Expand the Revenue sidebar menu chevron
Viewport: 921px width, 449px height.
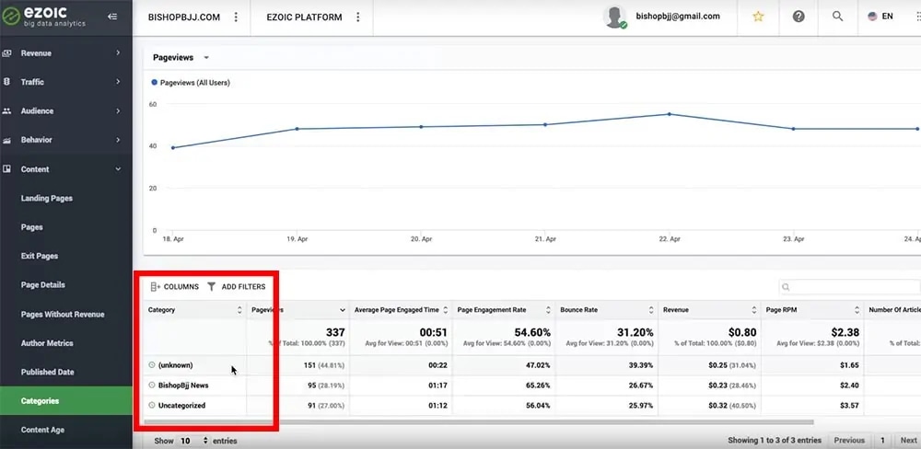click(118, 53)
